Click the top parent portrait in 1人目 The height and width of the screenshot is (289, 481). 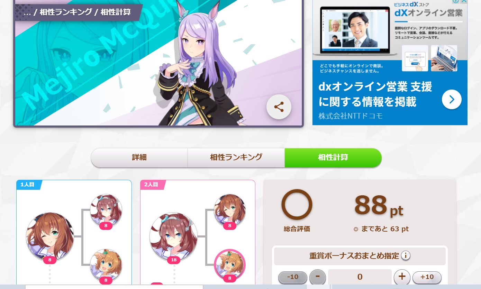pos(106,210)
